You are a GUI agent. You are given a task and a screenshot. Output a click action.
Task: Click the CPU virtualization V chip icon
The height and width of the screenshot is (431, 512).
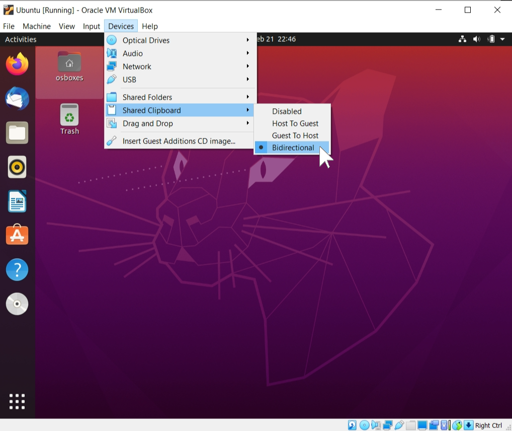click(444, 425)
